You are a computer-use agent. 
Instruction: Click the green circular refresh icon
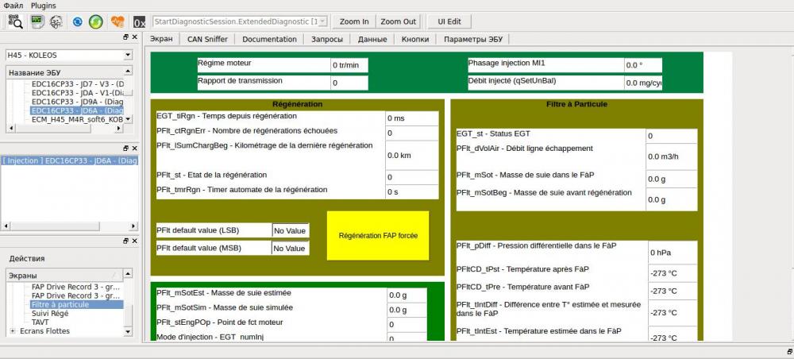(x=96, y=21)
